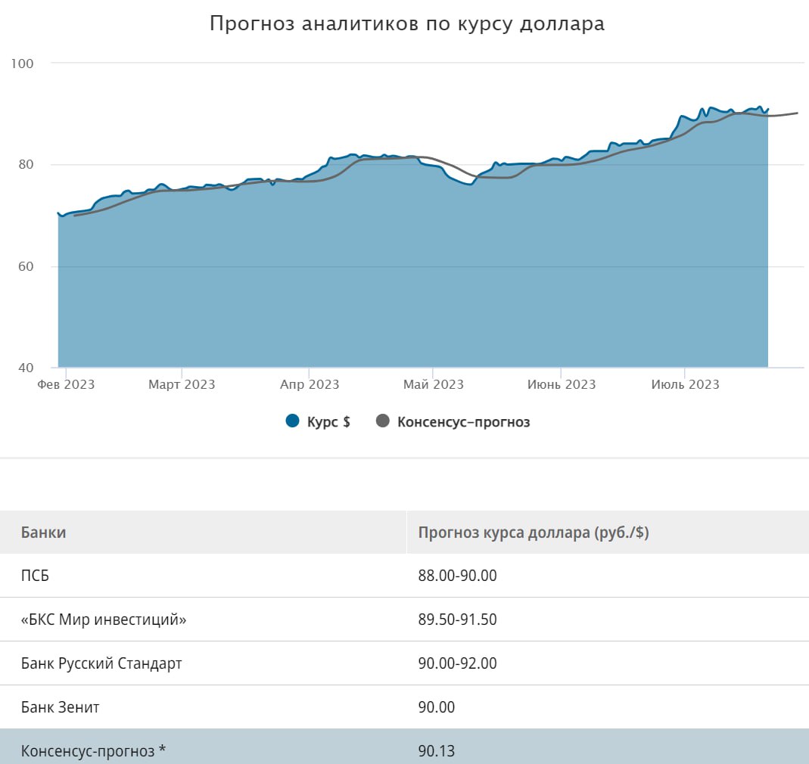Click the Банк Зенит row name

[60, 707]
